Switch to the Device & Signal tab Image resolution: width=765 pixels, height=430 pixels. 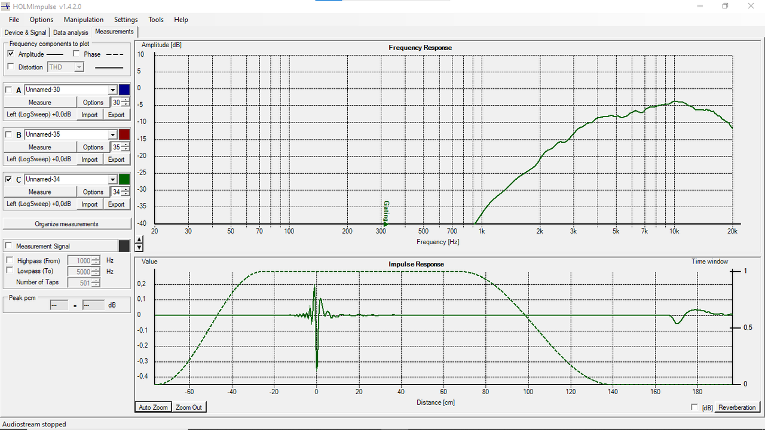26,32
